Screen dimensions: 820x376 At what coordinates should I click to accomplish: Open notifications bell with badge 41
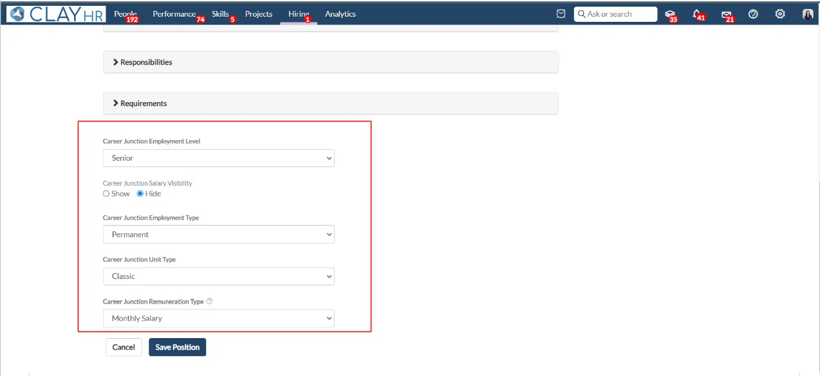click(x=698, y=15)
